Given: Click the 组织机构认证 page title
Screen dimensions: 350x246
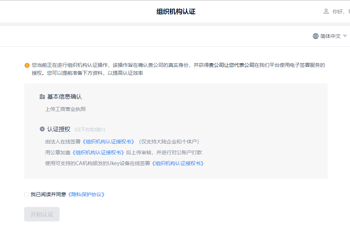Looking at the screenshot, I should click(176, 11).
